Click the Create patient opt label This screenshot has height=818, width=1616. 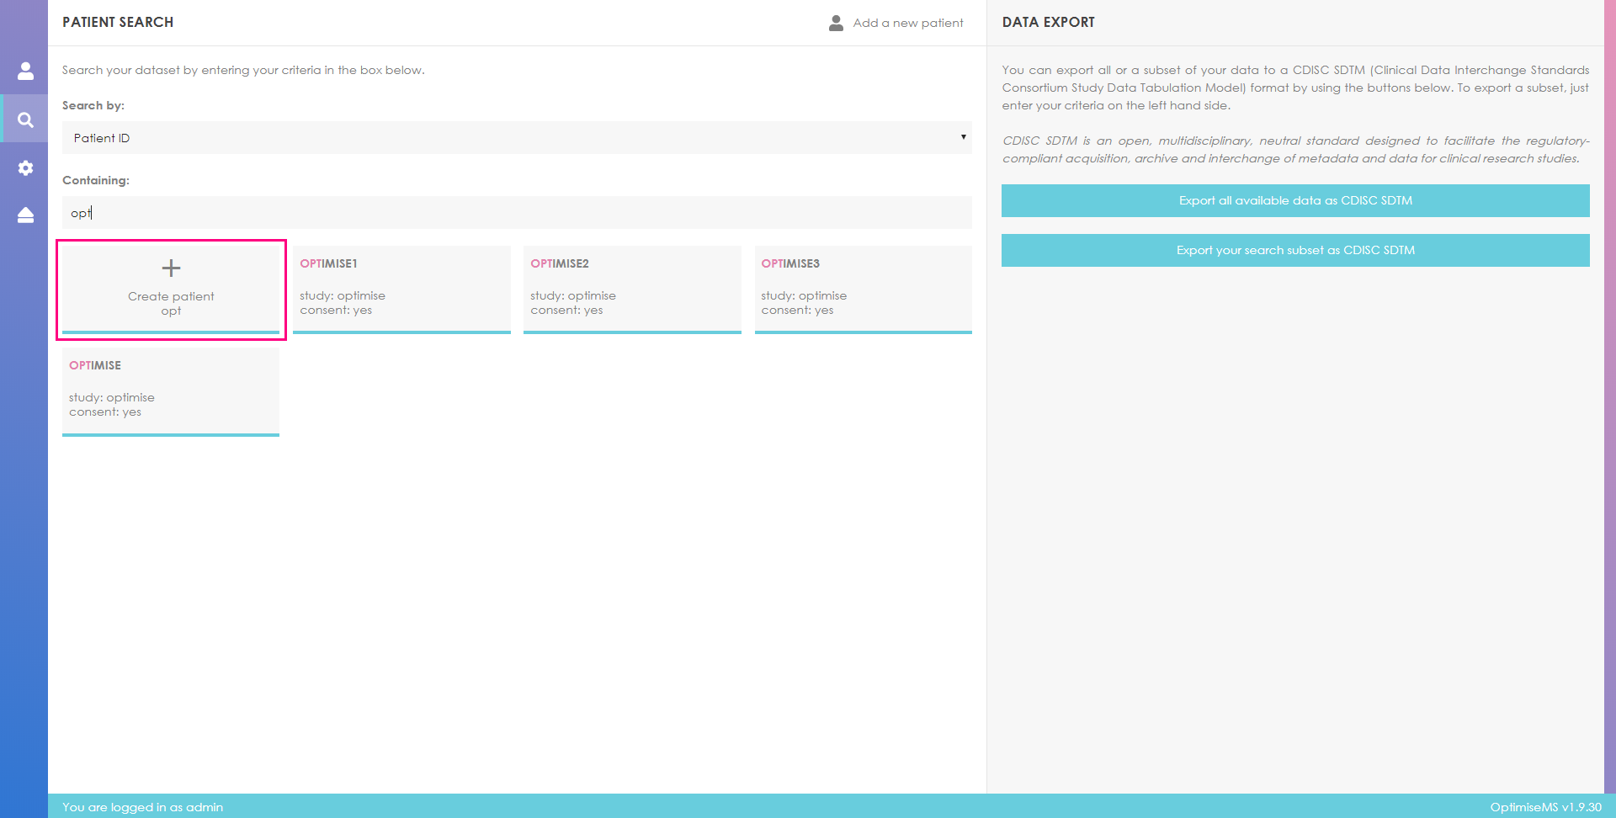pos(171,304)
